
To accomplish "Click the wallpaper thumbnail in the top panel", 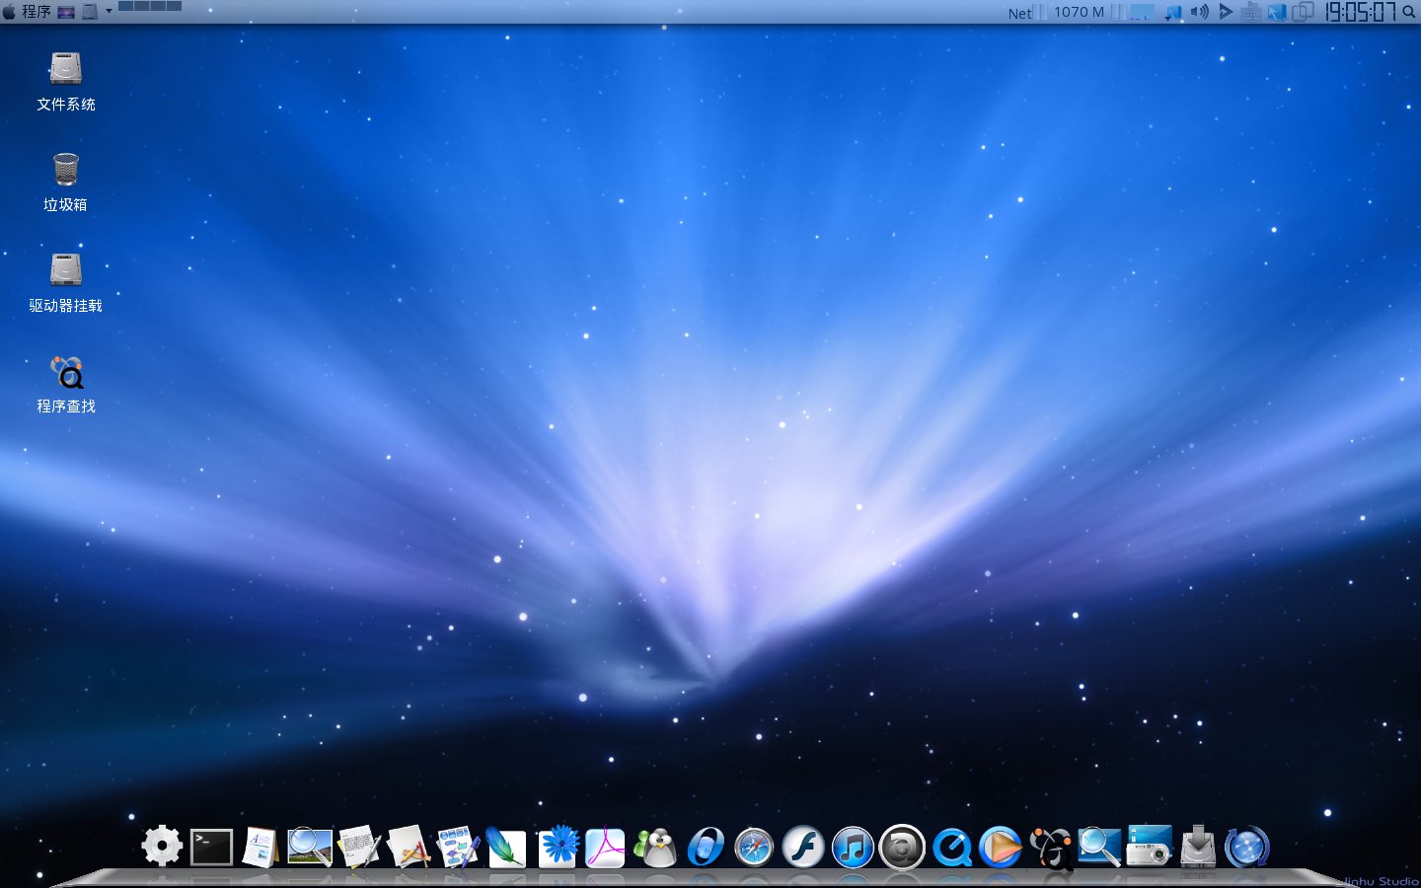I will (x=66, y=12).
